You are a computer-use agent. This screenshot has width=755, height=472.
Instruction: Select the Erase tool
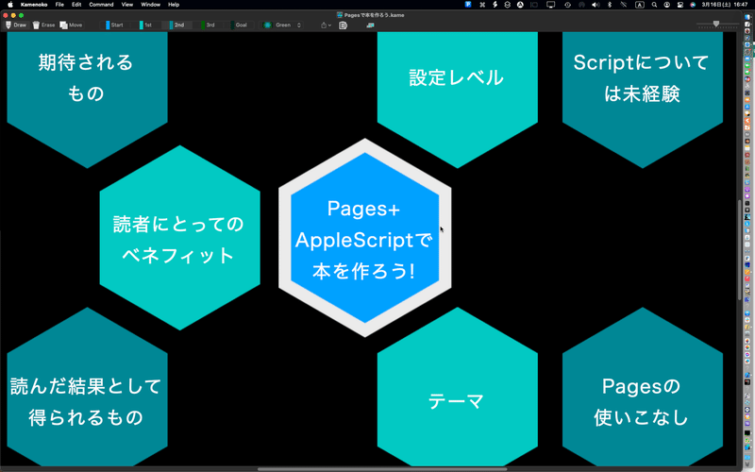(43, 25)
